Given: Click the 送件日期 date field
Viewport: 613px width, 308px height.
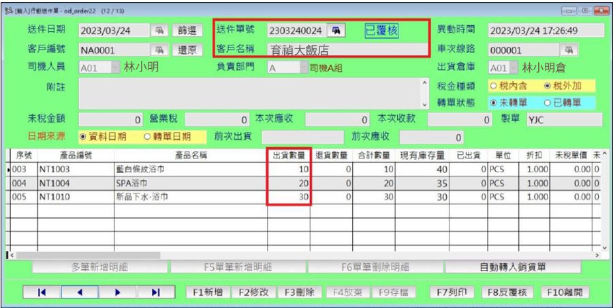Looking at the screenshot, I should (114, 31).
